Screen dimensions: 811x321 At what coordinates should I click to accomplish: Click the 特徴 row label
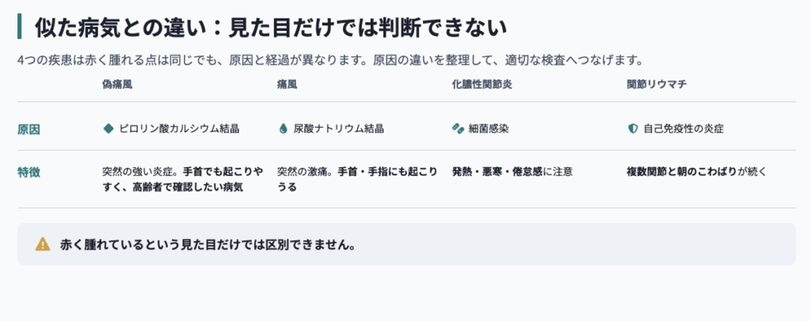coord(29,173)
